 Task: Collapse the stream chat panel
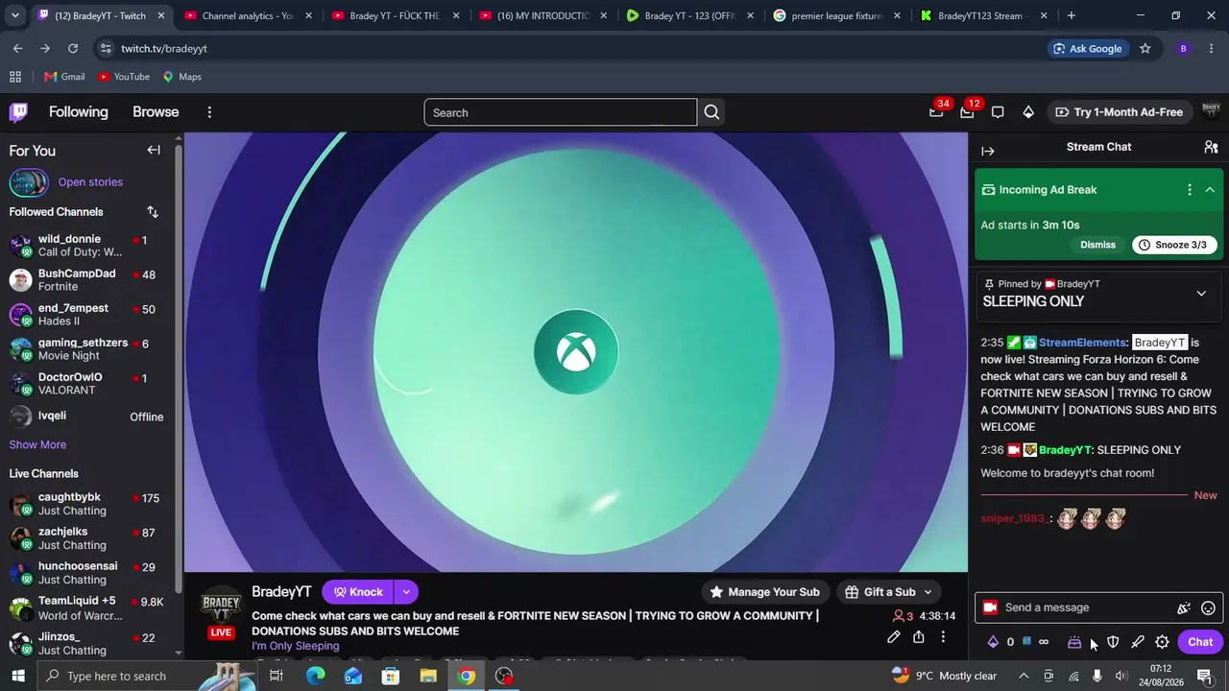(x=988, y=151)
